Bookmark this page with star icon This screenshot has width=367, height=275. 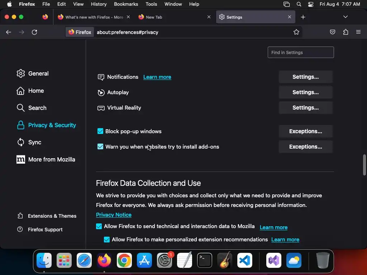tap(296, 32)
